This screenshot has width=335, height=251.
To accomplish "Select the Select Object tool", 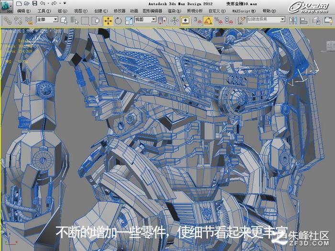I will click(64, 21).
